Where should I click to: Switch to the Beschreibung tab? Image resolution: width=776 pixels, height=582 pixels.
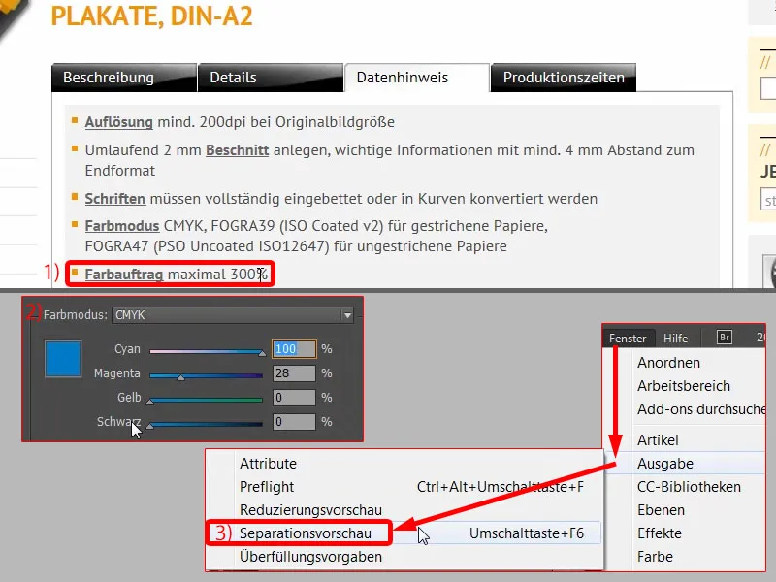point(124,78)
